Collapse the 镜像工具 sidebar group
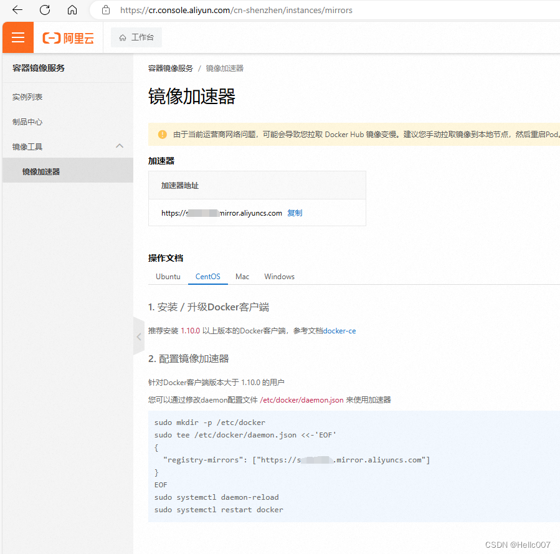560x554 pixels. [x=67, y=147]
